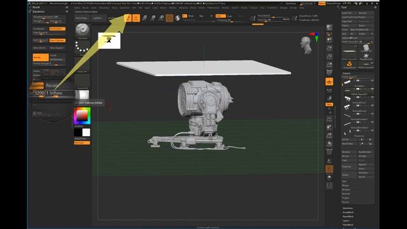Collapse the Dynamics palette header
The height and width of the screenshot is (229, 407).
click(x=38, y=11)
